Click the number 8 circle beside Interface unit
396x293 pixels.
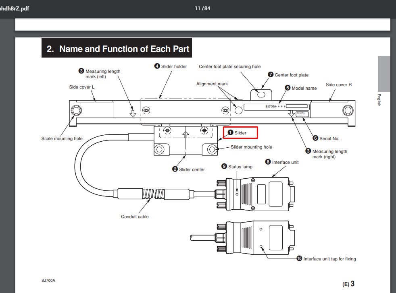[268, 162]
